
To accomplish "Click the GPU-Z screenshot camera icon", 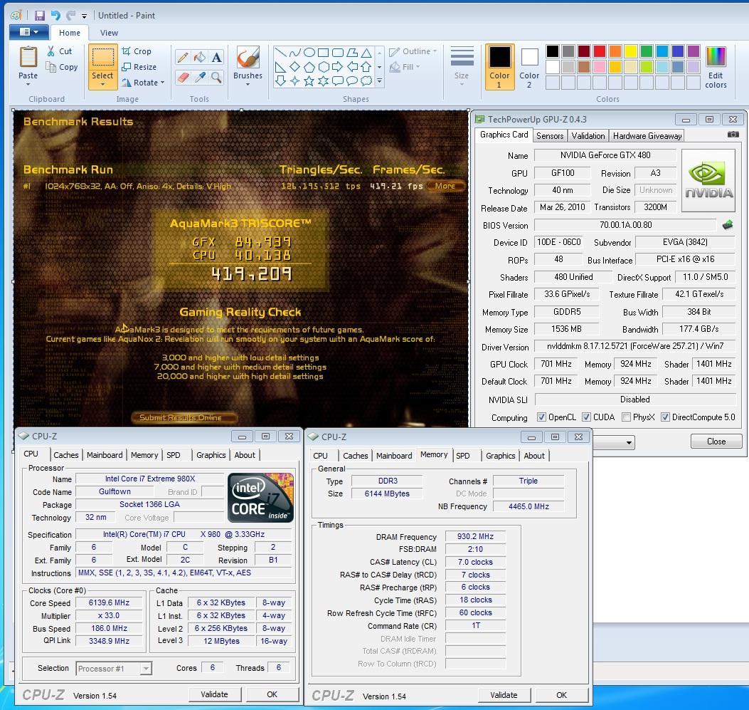I will (x=733, y=135).
